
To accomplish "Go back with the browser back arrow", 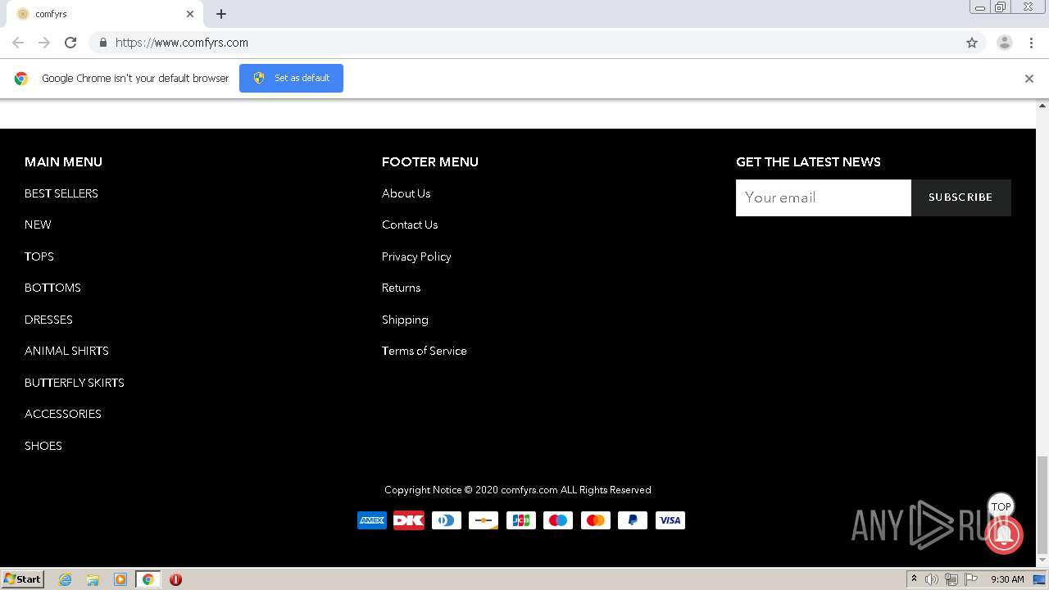I will [x=18, y=43].
